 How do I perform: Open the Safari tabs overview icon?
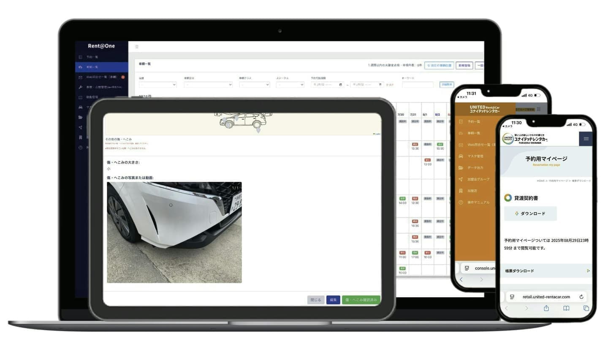[x=586, y=308]
